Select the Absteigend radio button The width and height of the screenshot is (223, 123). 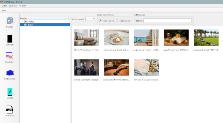(117, 21)
